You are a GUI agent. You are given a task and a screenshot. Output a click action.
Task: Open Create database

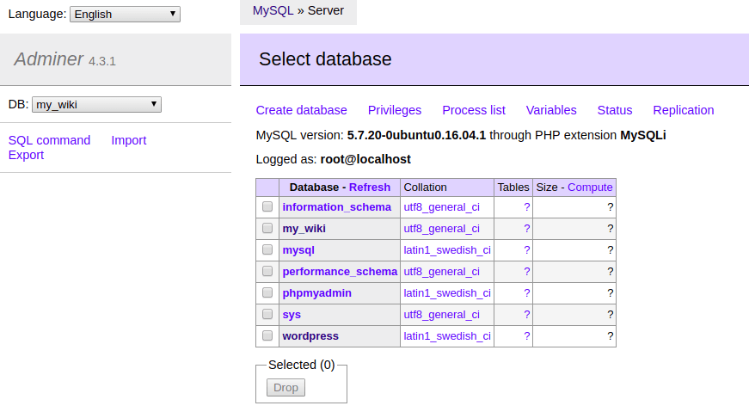tap(302, 110)
